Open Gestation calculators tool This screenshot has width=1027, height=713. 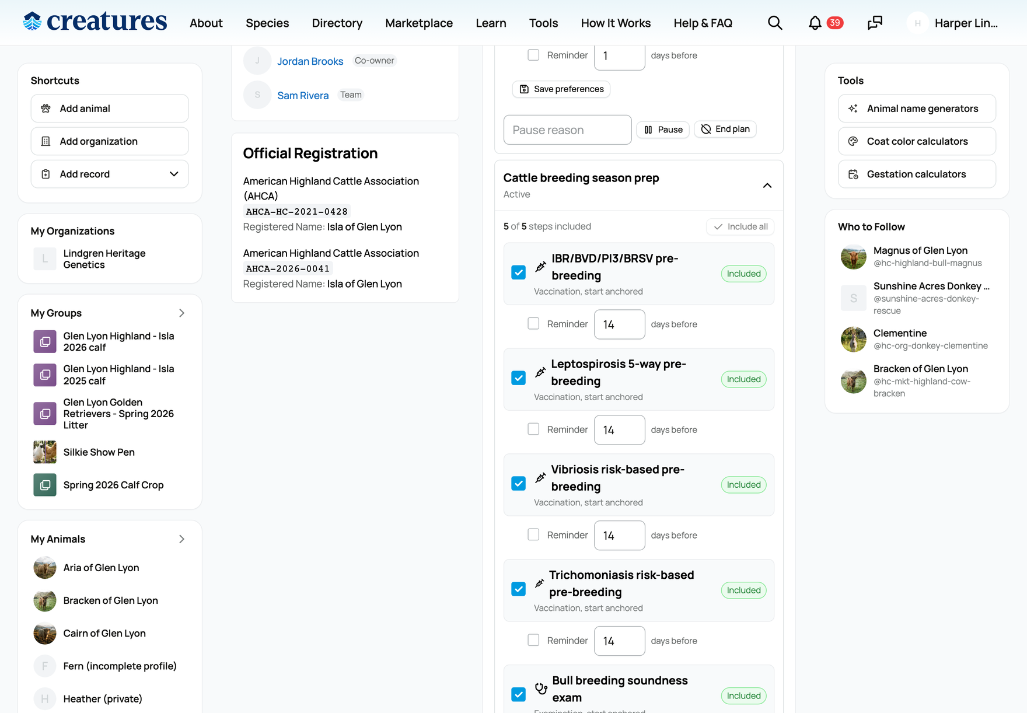coord(917,174)
